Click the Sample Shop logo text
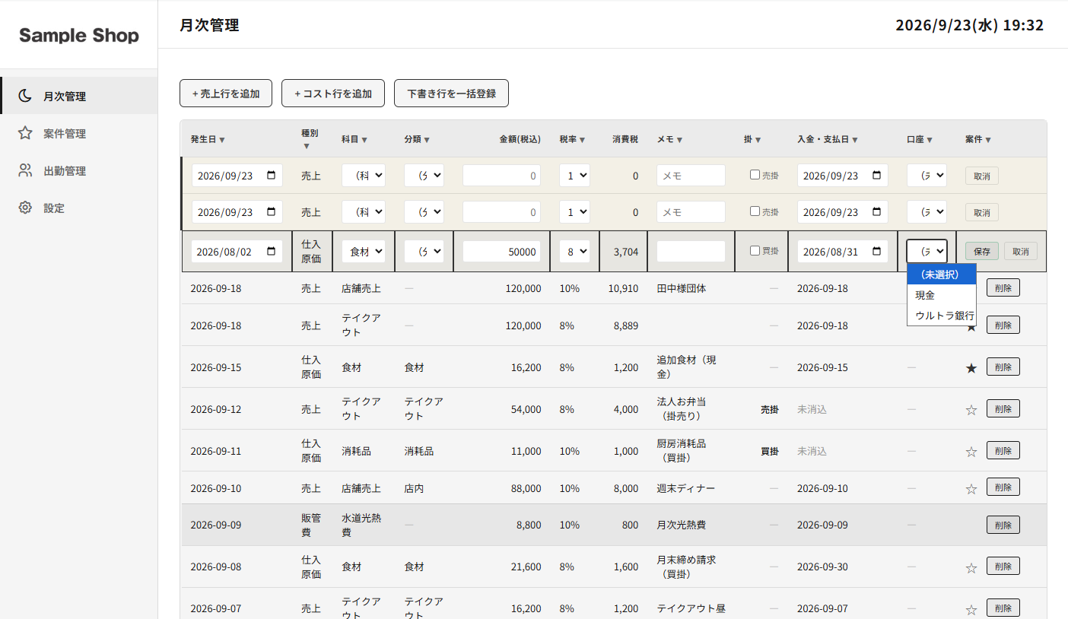 [x=79, y=35]
